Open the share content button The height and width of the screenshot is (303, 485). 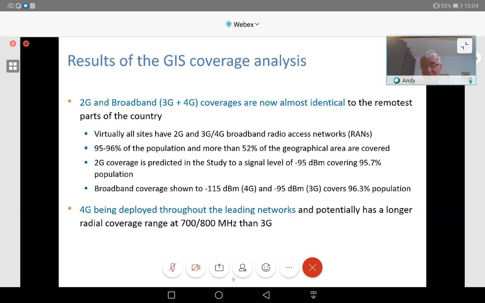pyautogui.click(x=219, y=268)
